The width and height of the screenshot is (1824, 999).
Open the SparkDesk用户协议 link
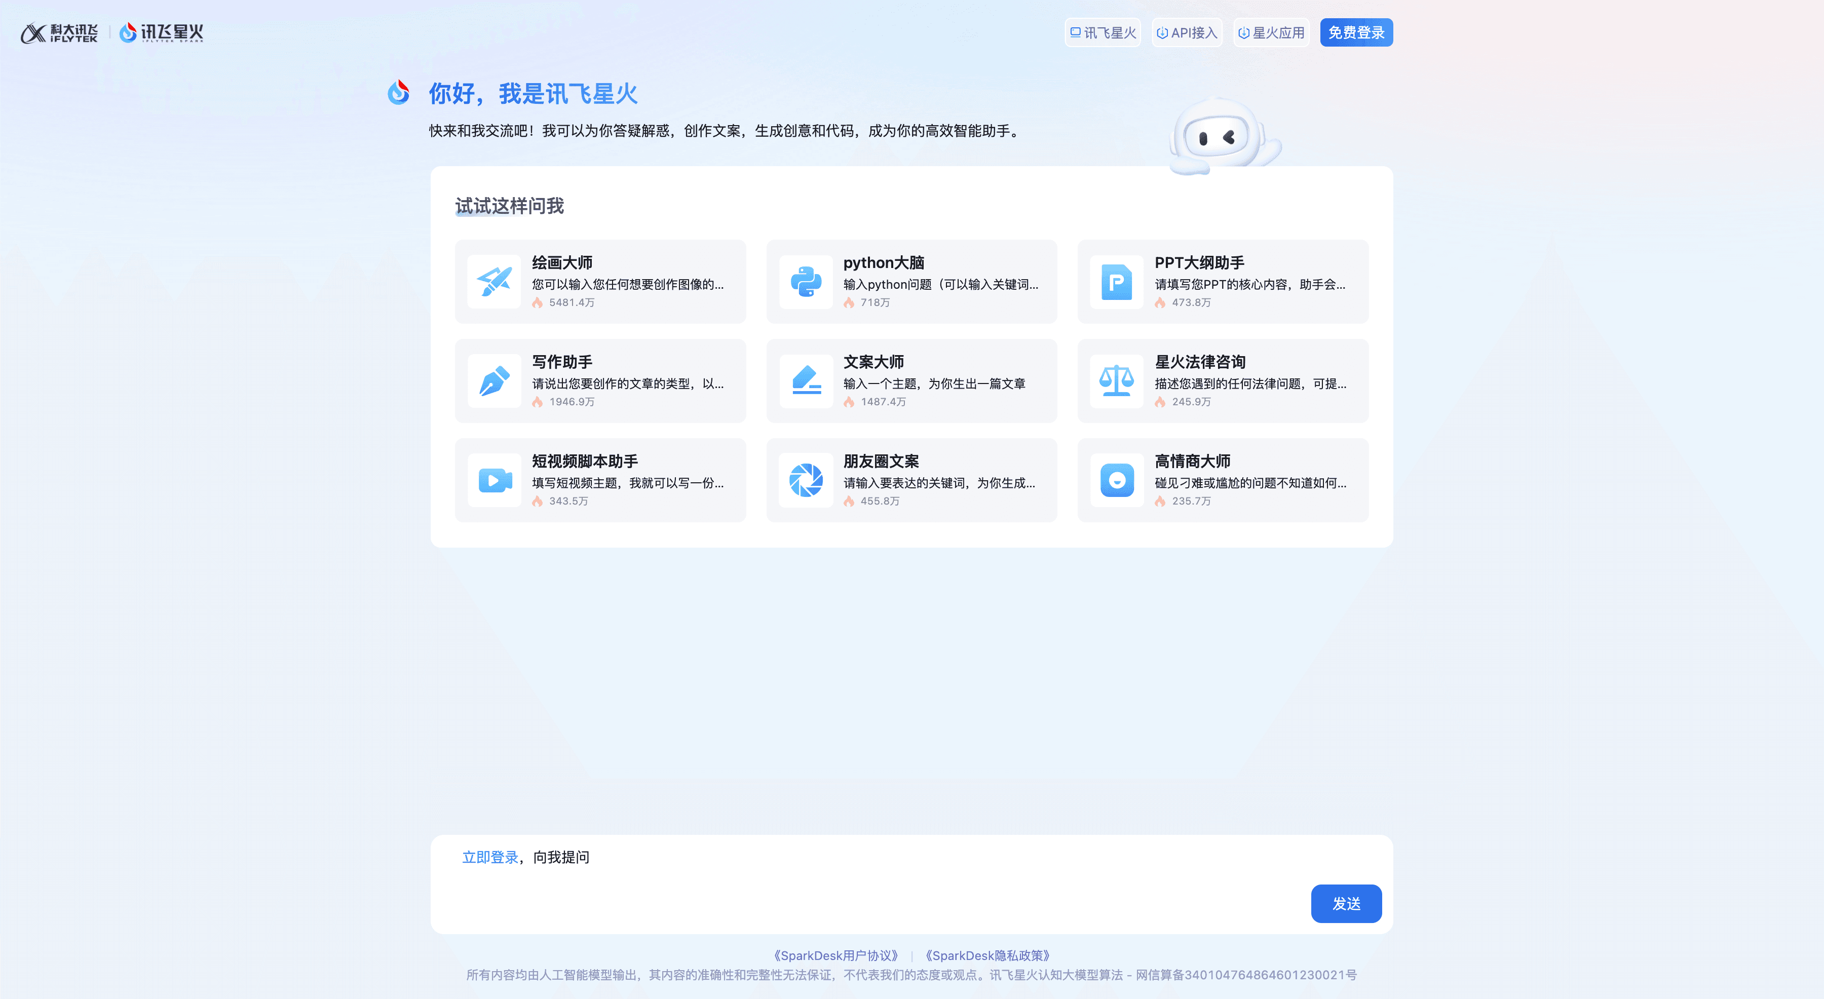coord(835,955)
